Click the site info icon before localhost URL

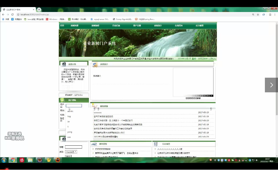coord(18,14)
